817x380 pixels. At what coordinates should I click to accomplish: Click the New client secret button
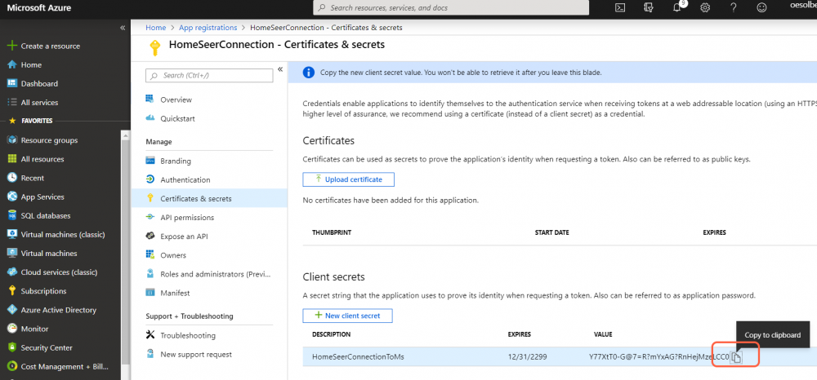tap(342, 316)
